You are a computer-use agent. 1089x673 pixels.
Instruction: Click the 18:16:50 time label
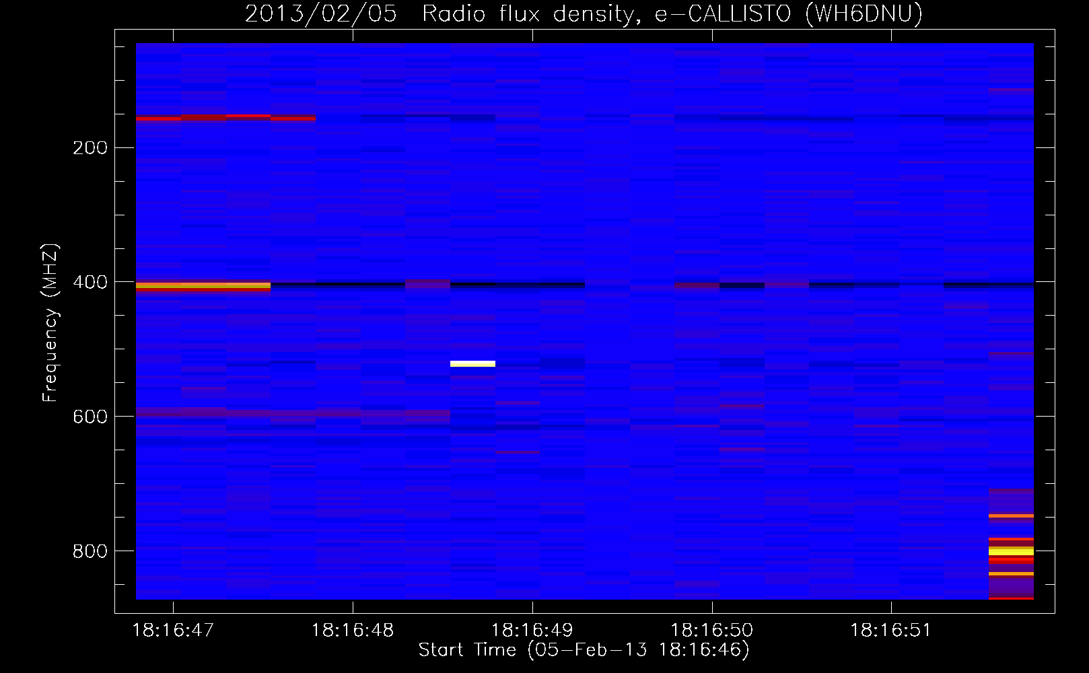tap(712, 631)
